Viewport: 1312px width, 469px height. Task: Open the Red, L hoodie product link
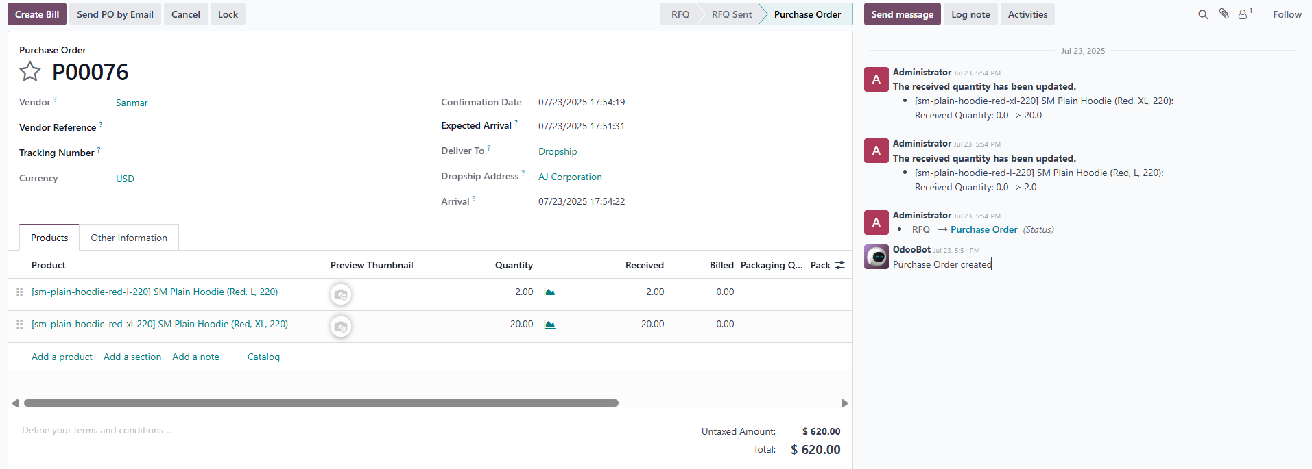[154, 292]
